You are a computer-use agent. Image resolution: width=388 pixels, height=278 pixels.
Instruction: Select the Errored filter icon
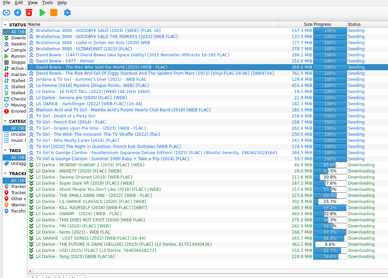pos(6,111)
